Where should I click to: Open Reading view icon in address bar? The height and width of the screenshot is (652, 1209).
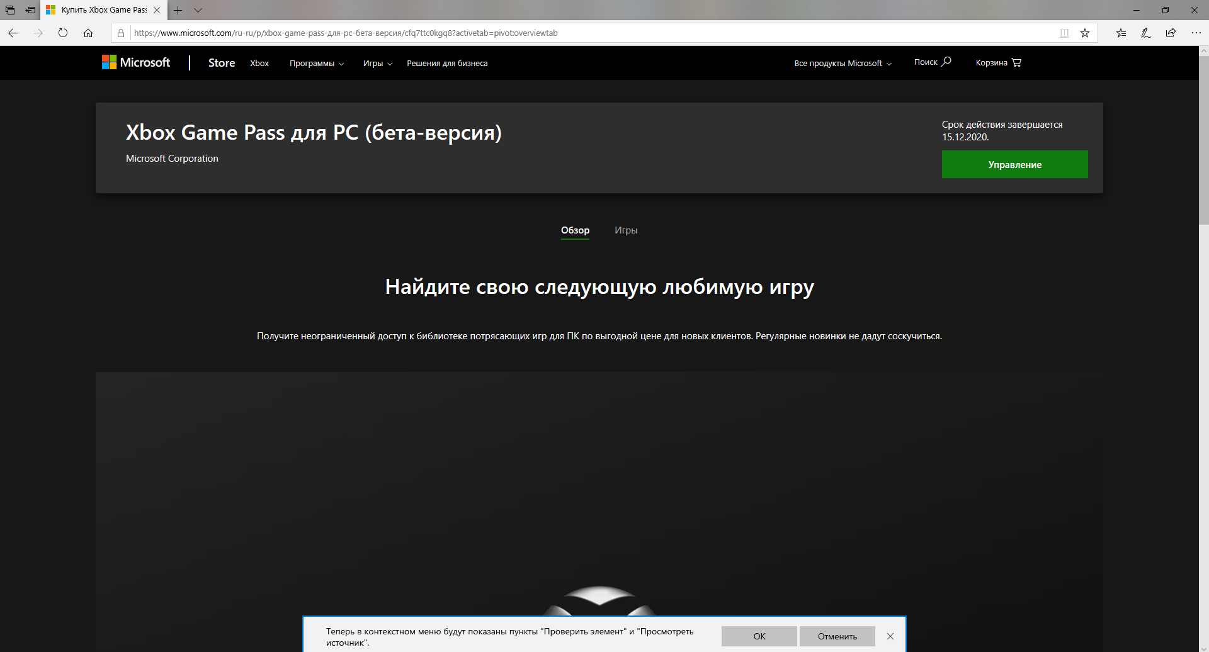(1064, 33)
